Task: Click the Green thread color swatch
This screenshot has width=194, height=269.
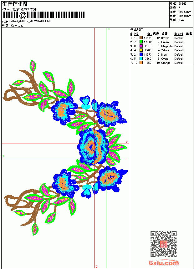Action: 141,42
